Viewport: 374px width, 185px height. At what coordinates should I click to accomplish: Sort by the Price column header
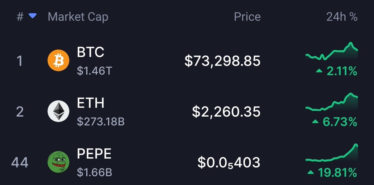click(x=247, y=17)
